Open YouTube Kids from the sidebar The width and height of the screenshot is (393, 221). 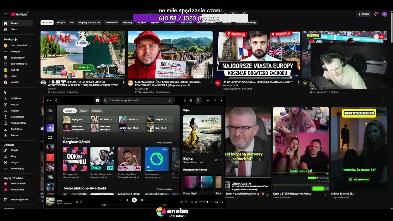click(x=18, y=190)
